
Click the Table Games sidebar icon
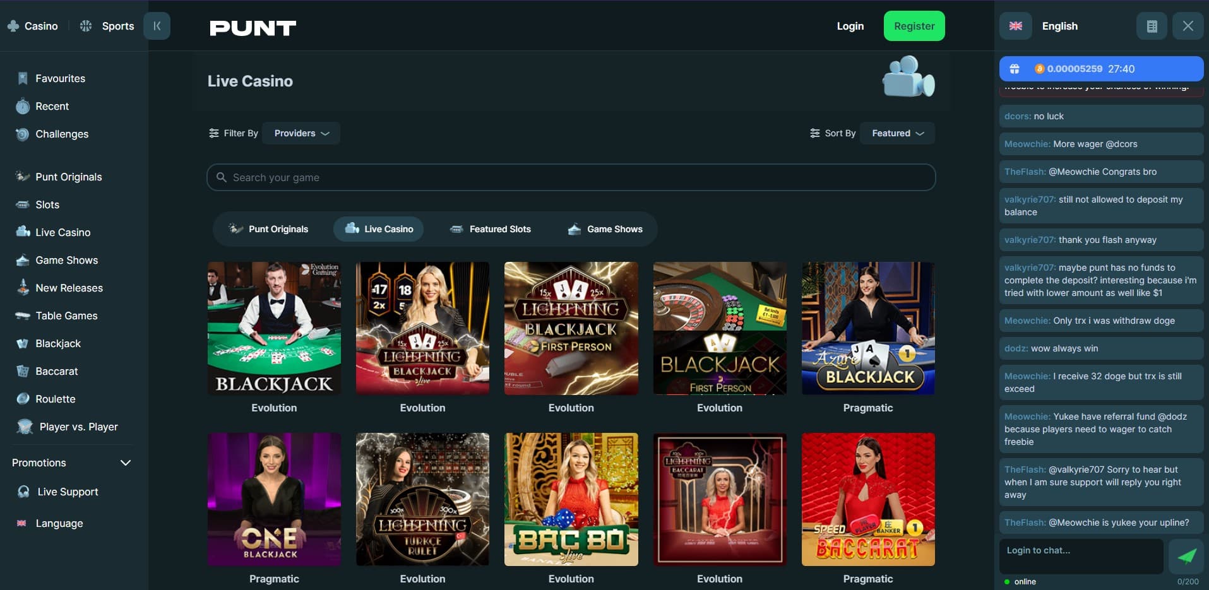point(23,316)
